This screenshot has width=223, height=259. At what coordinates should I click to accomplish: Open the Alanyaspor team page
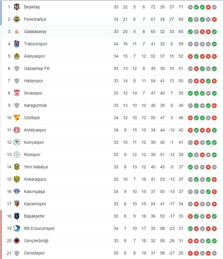pyautogui.click(x=34, y=56)
